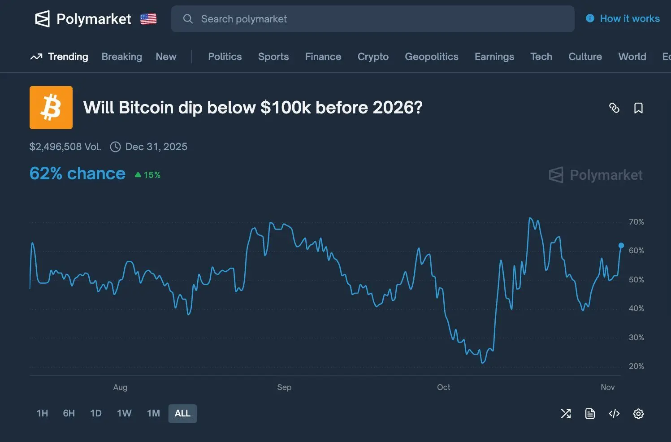Set chart range to 1M
This screenshot has width=671, height=442.
coord(153,413)
